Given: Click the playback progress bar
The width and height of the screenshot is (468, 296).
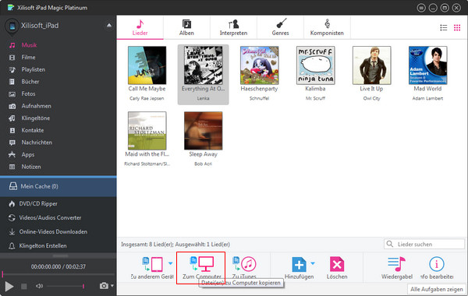Looking at the screenshot, I should 58,274.
